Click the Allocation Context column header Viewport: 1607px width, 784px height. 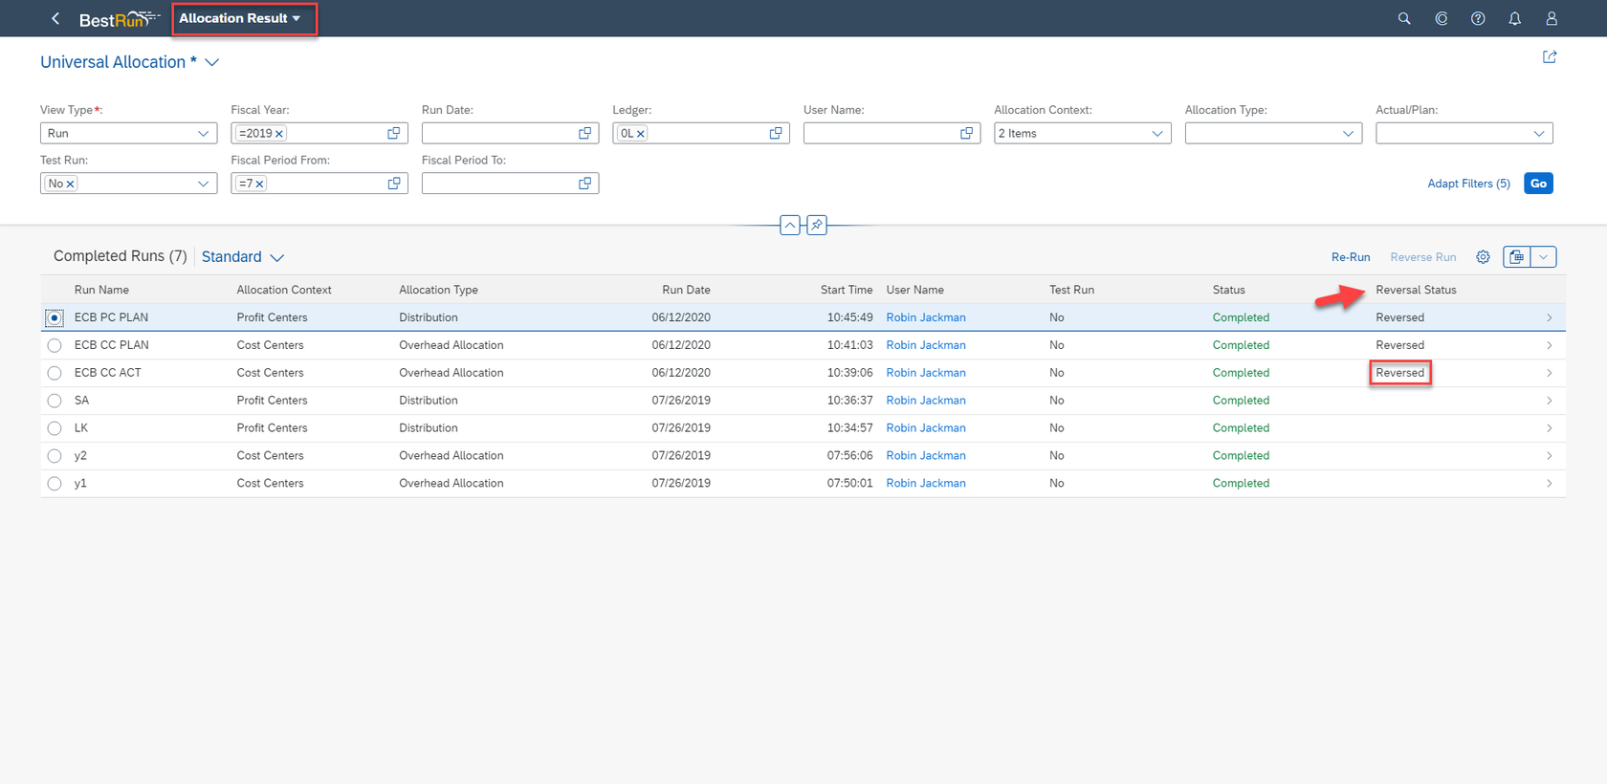(284, 290)
